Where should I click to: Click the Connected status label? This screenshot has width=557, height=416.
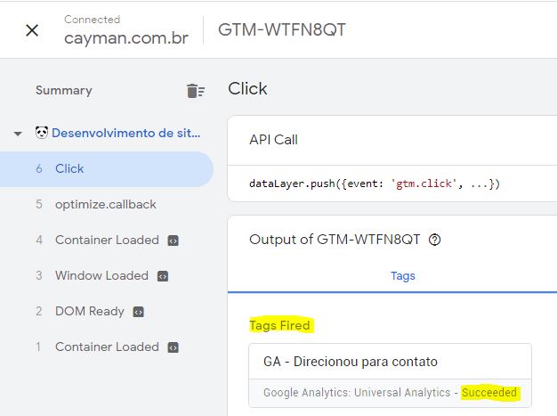pos(92,20)
